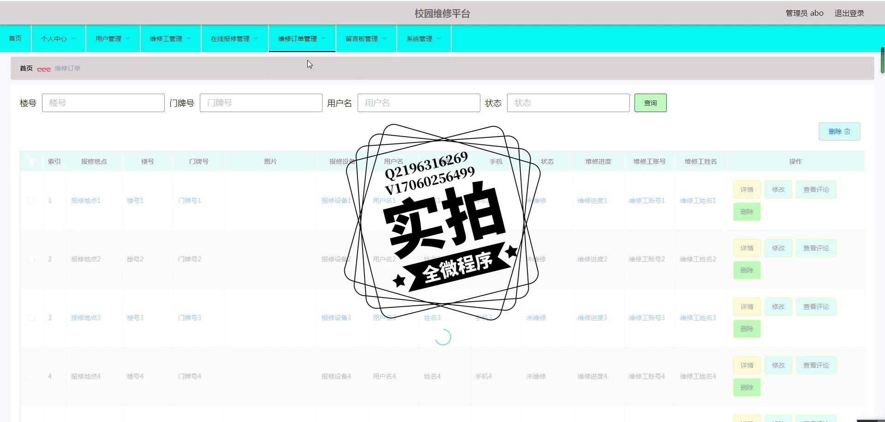Expand the 维修订单管理 chevron
Image resolution: width=885 pixels, height=422 pixels.
[x=323, y=38]
